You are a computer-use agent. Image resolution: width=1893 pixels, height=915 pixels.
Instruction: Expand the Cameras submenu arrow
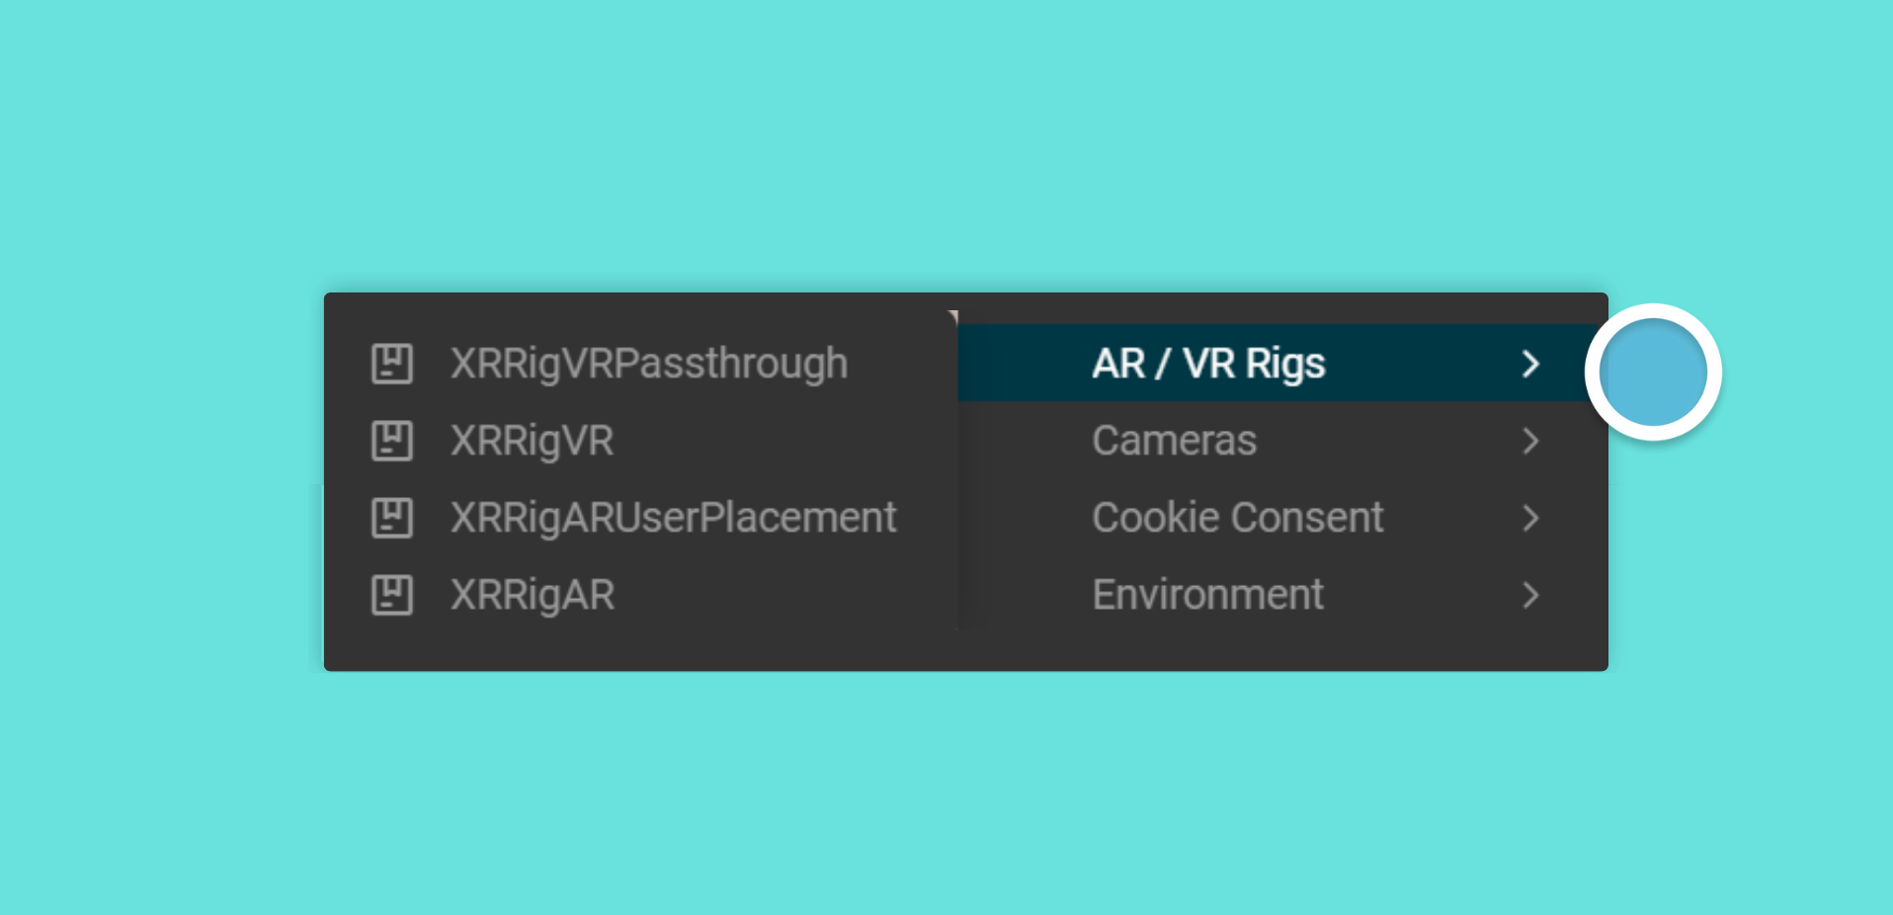pyautogui.click(x=1530, y=441)
